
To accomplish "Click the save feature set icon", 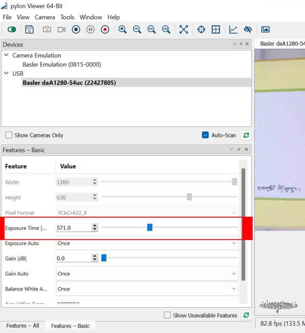I will [29, 29].
